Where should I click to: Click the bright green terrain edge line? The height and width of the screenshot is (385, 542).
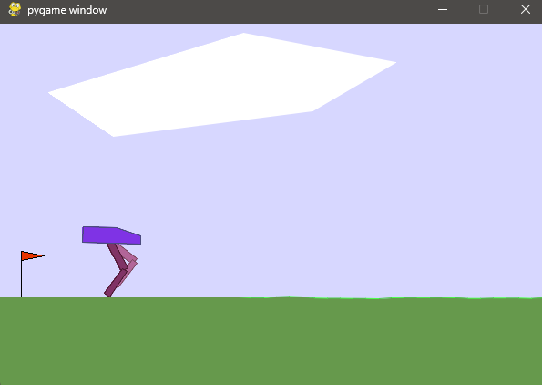[x=271, y=297]
